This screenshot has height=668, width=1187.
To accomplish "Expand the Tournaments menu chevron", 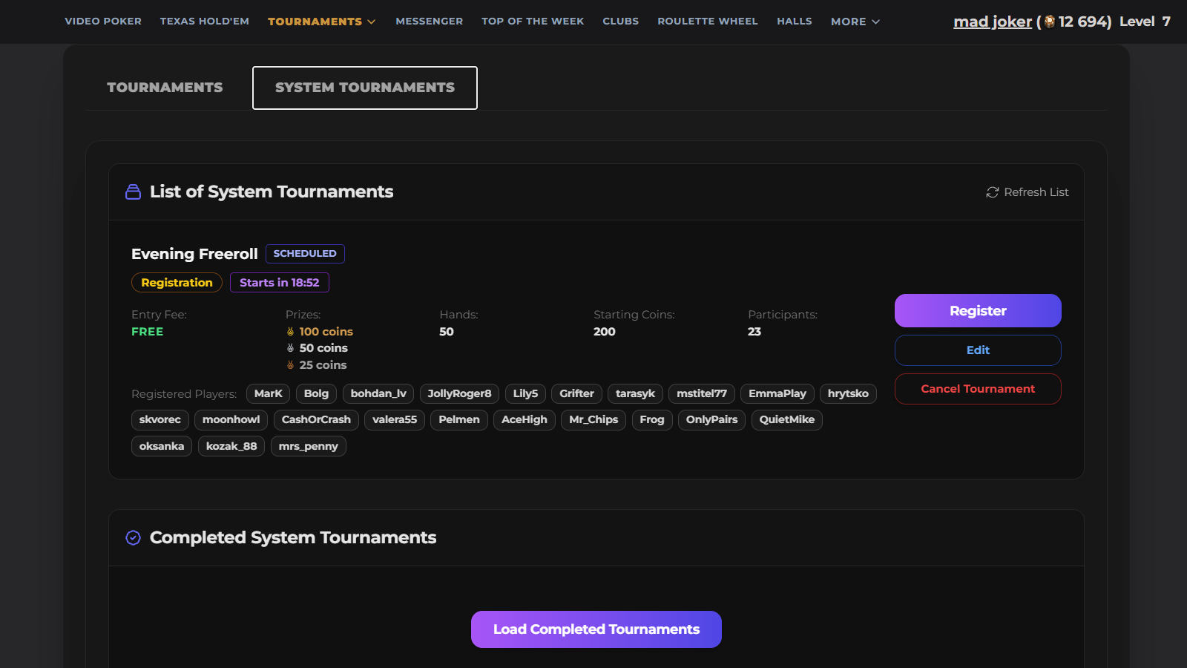I will coord(372,22).
